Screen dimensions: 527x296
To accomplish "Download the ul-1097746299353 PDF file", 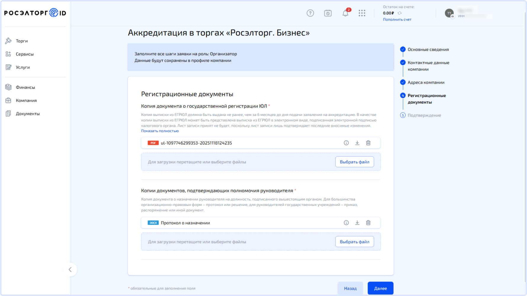I will [x=357, y=143].
